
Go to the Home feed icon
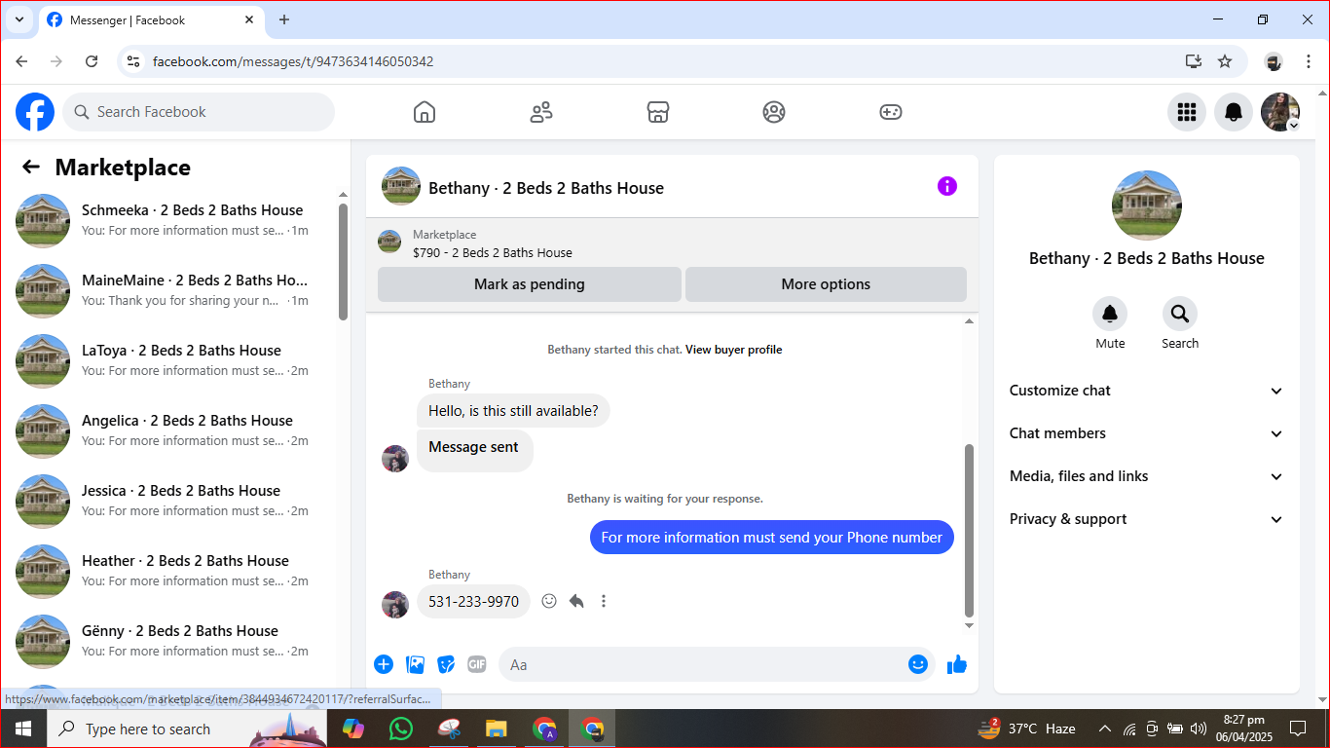coord(425,112)
